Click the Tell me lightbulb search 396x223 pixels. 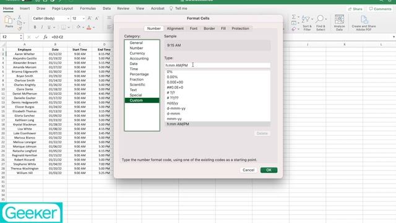178,8
